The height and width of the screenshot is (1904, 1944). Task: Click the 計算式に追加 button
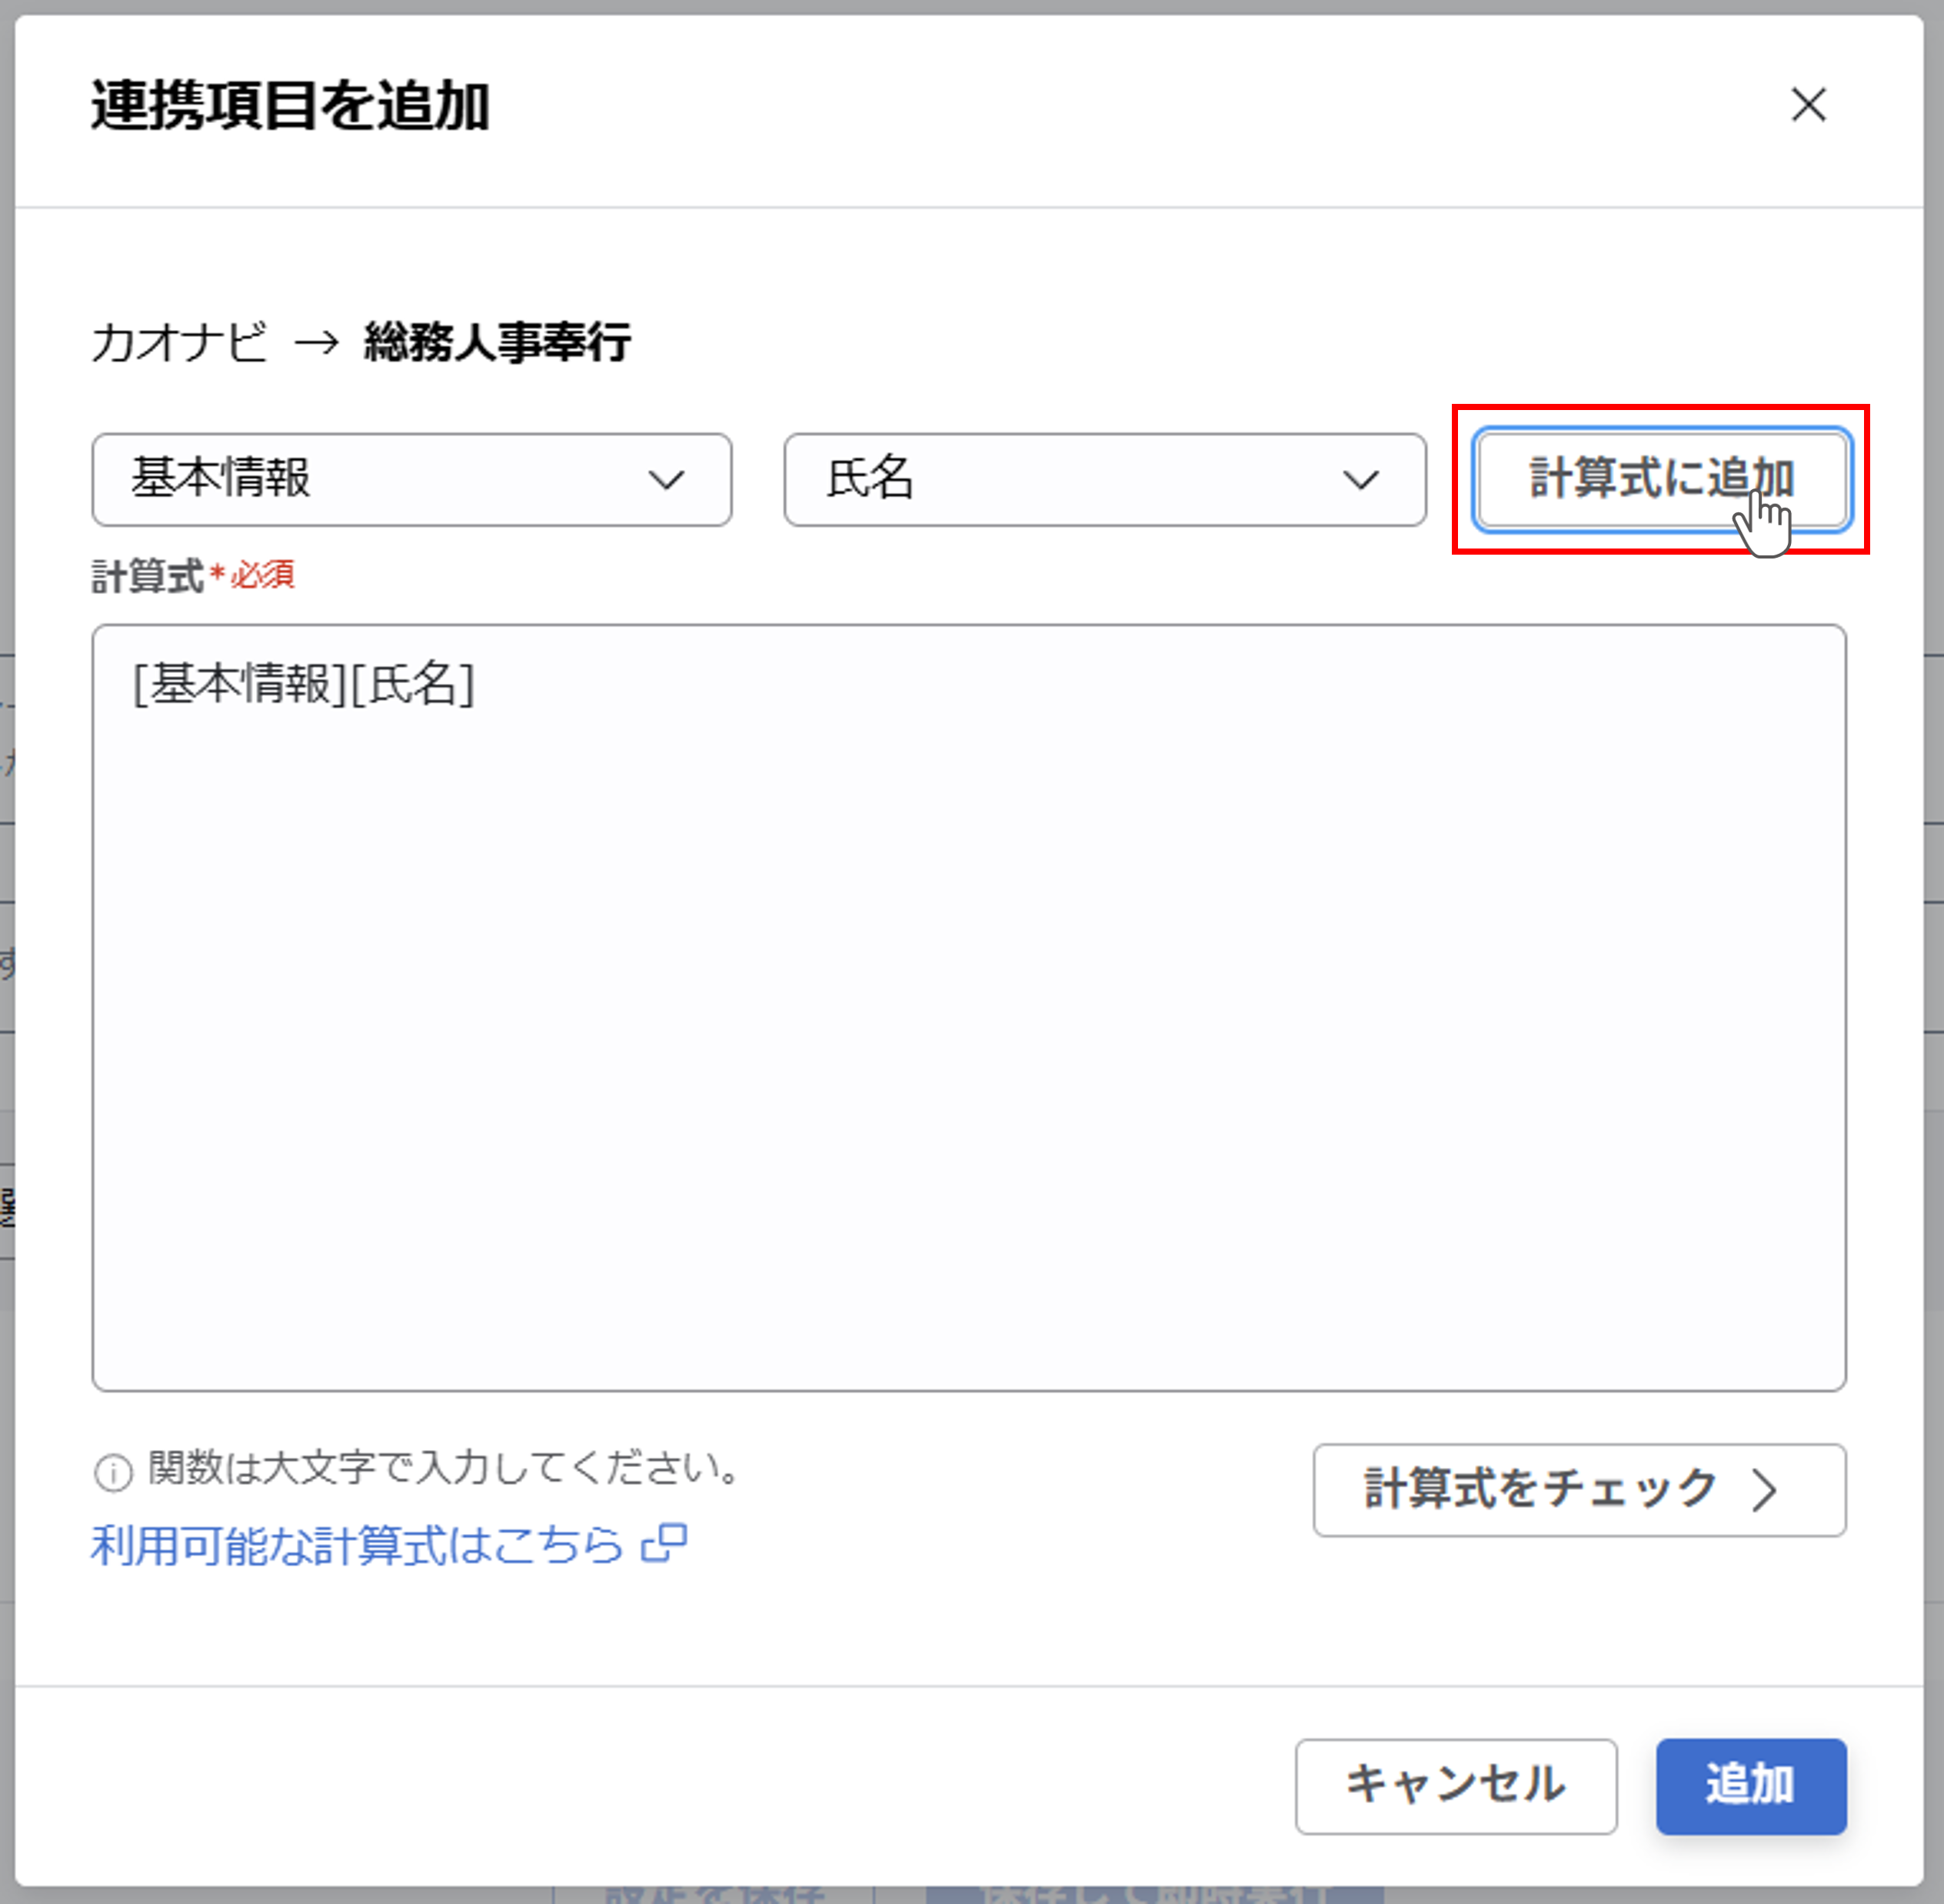1662,480
